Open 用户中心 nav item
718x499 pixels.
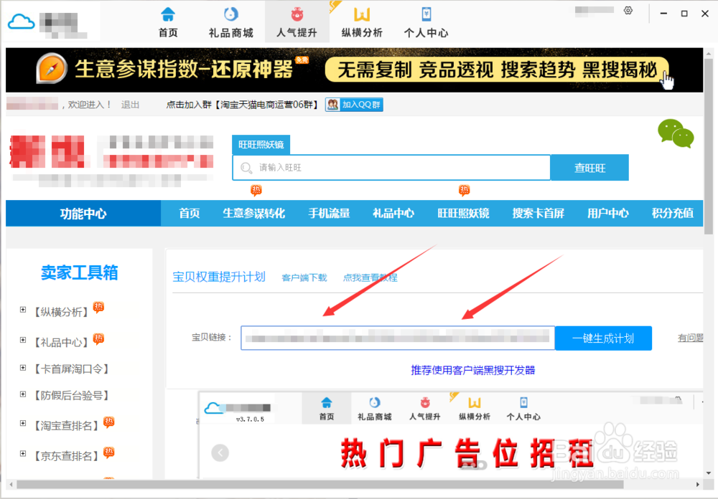point(608,213)
